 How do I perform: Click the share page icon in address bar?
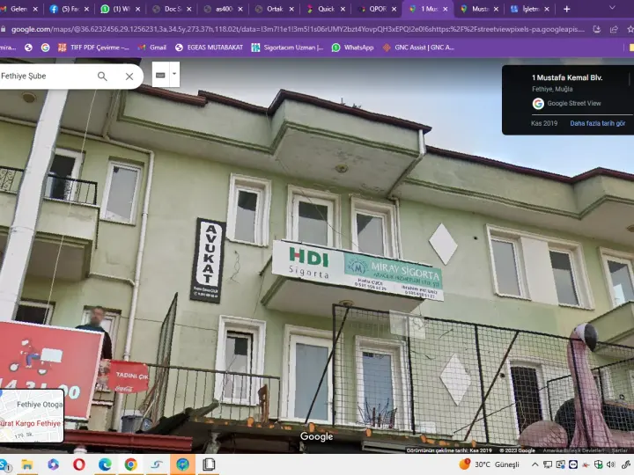click(x=614, y=29)
